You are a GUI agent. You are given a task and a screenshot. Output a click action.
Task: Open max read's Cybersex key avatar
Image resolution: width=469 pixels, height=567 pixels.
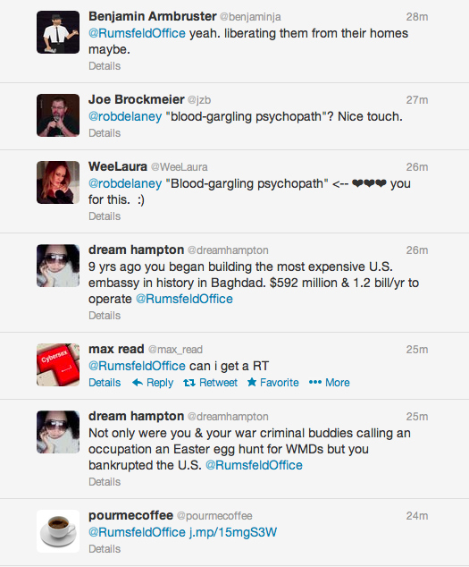[58, 365]
